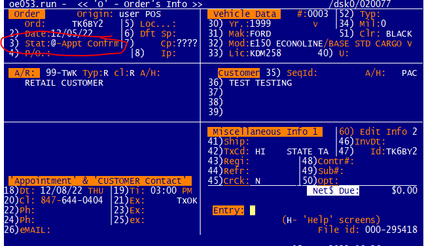Screen dimensions: 424x246
Task: Click the Regi: field label
Action: (236, 161)
